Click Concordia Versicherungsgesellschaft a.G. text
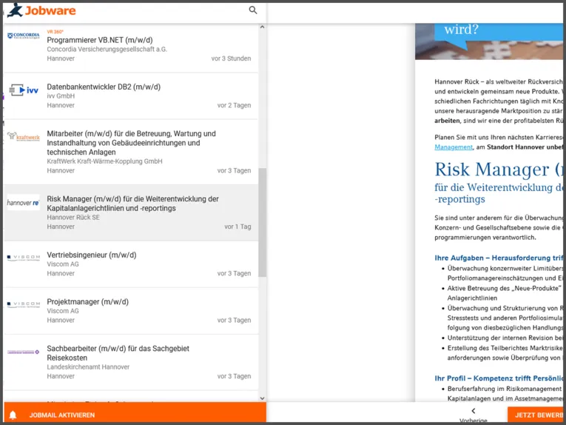Viewport: 566px width, 425px height. (x=107, y=49)
